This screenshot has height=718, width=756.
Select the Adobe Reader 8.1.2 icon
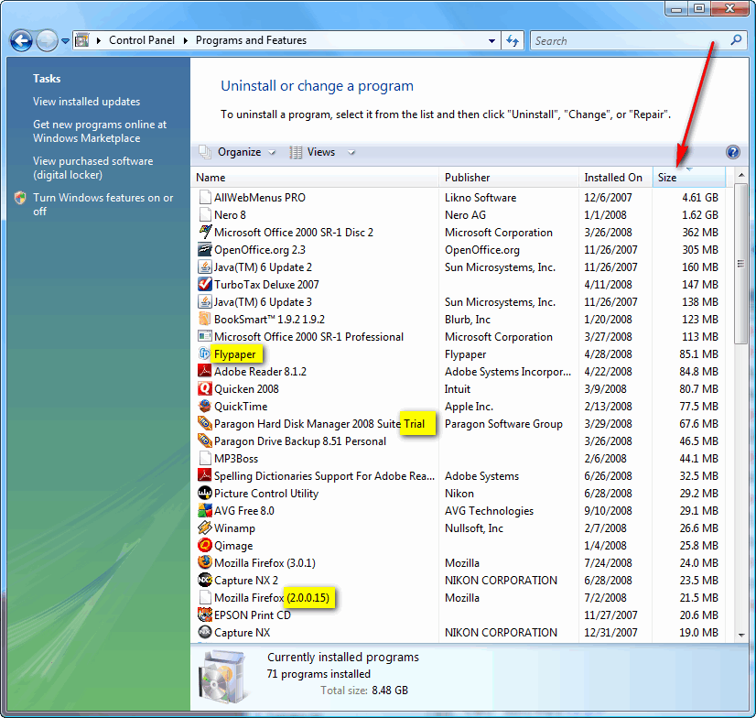(x=205, y=371)
